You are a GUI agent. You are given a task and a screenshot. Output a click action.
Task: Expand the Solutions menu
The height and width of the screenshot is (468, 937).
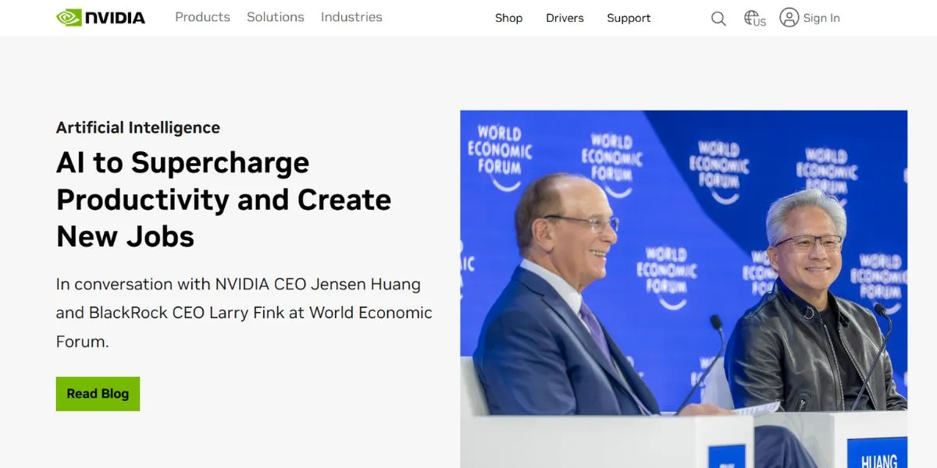coord(276,17)
